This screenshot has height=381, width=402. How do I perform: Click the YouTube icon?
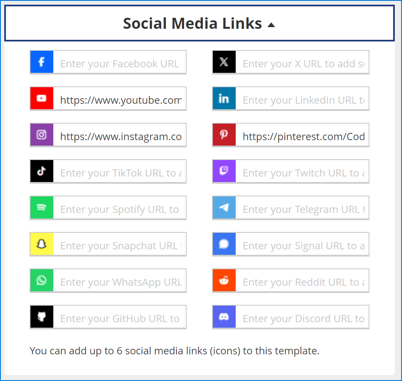click(42, 98)
